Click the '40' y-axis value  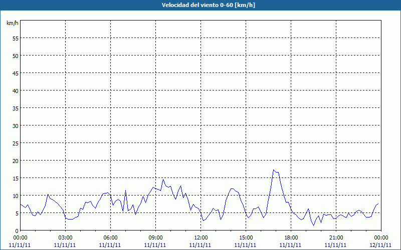pos(16,90)
